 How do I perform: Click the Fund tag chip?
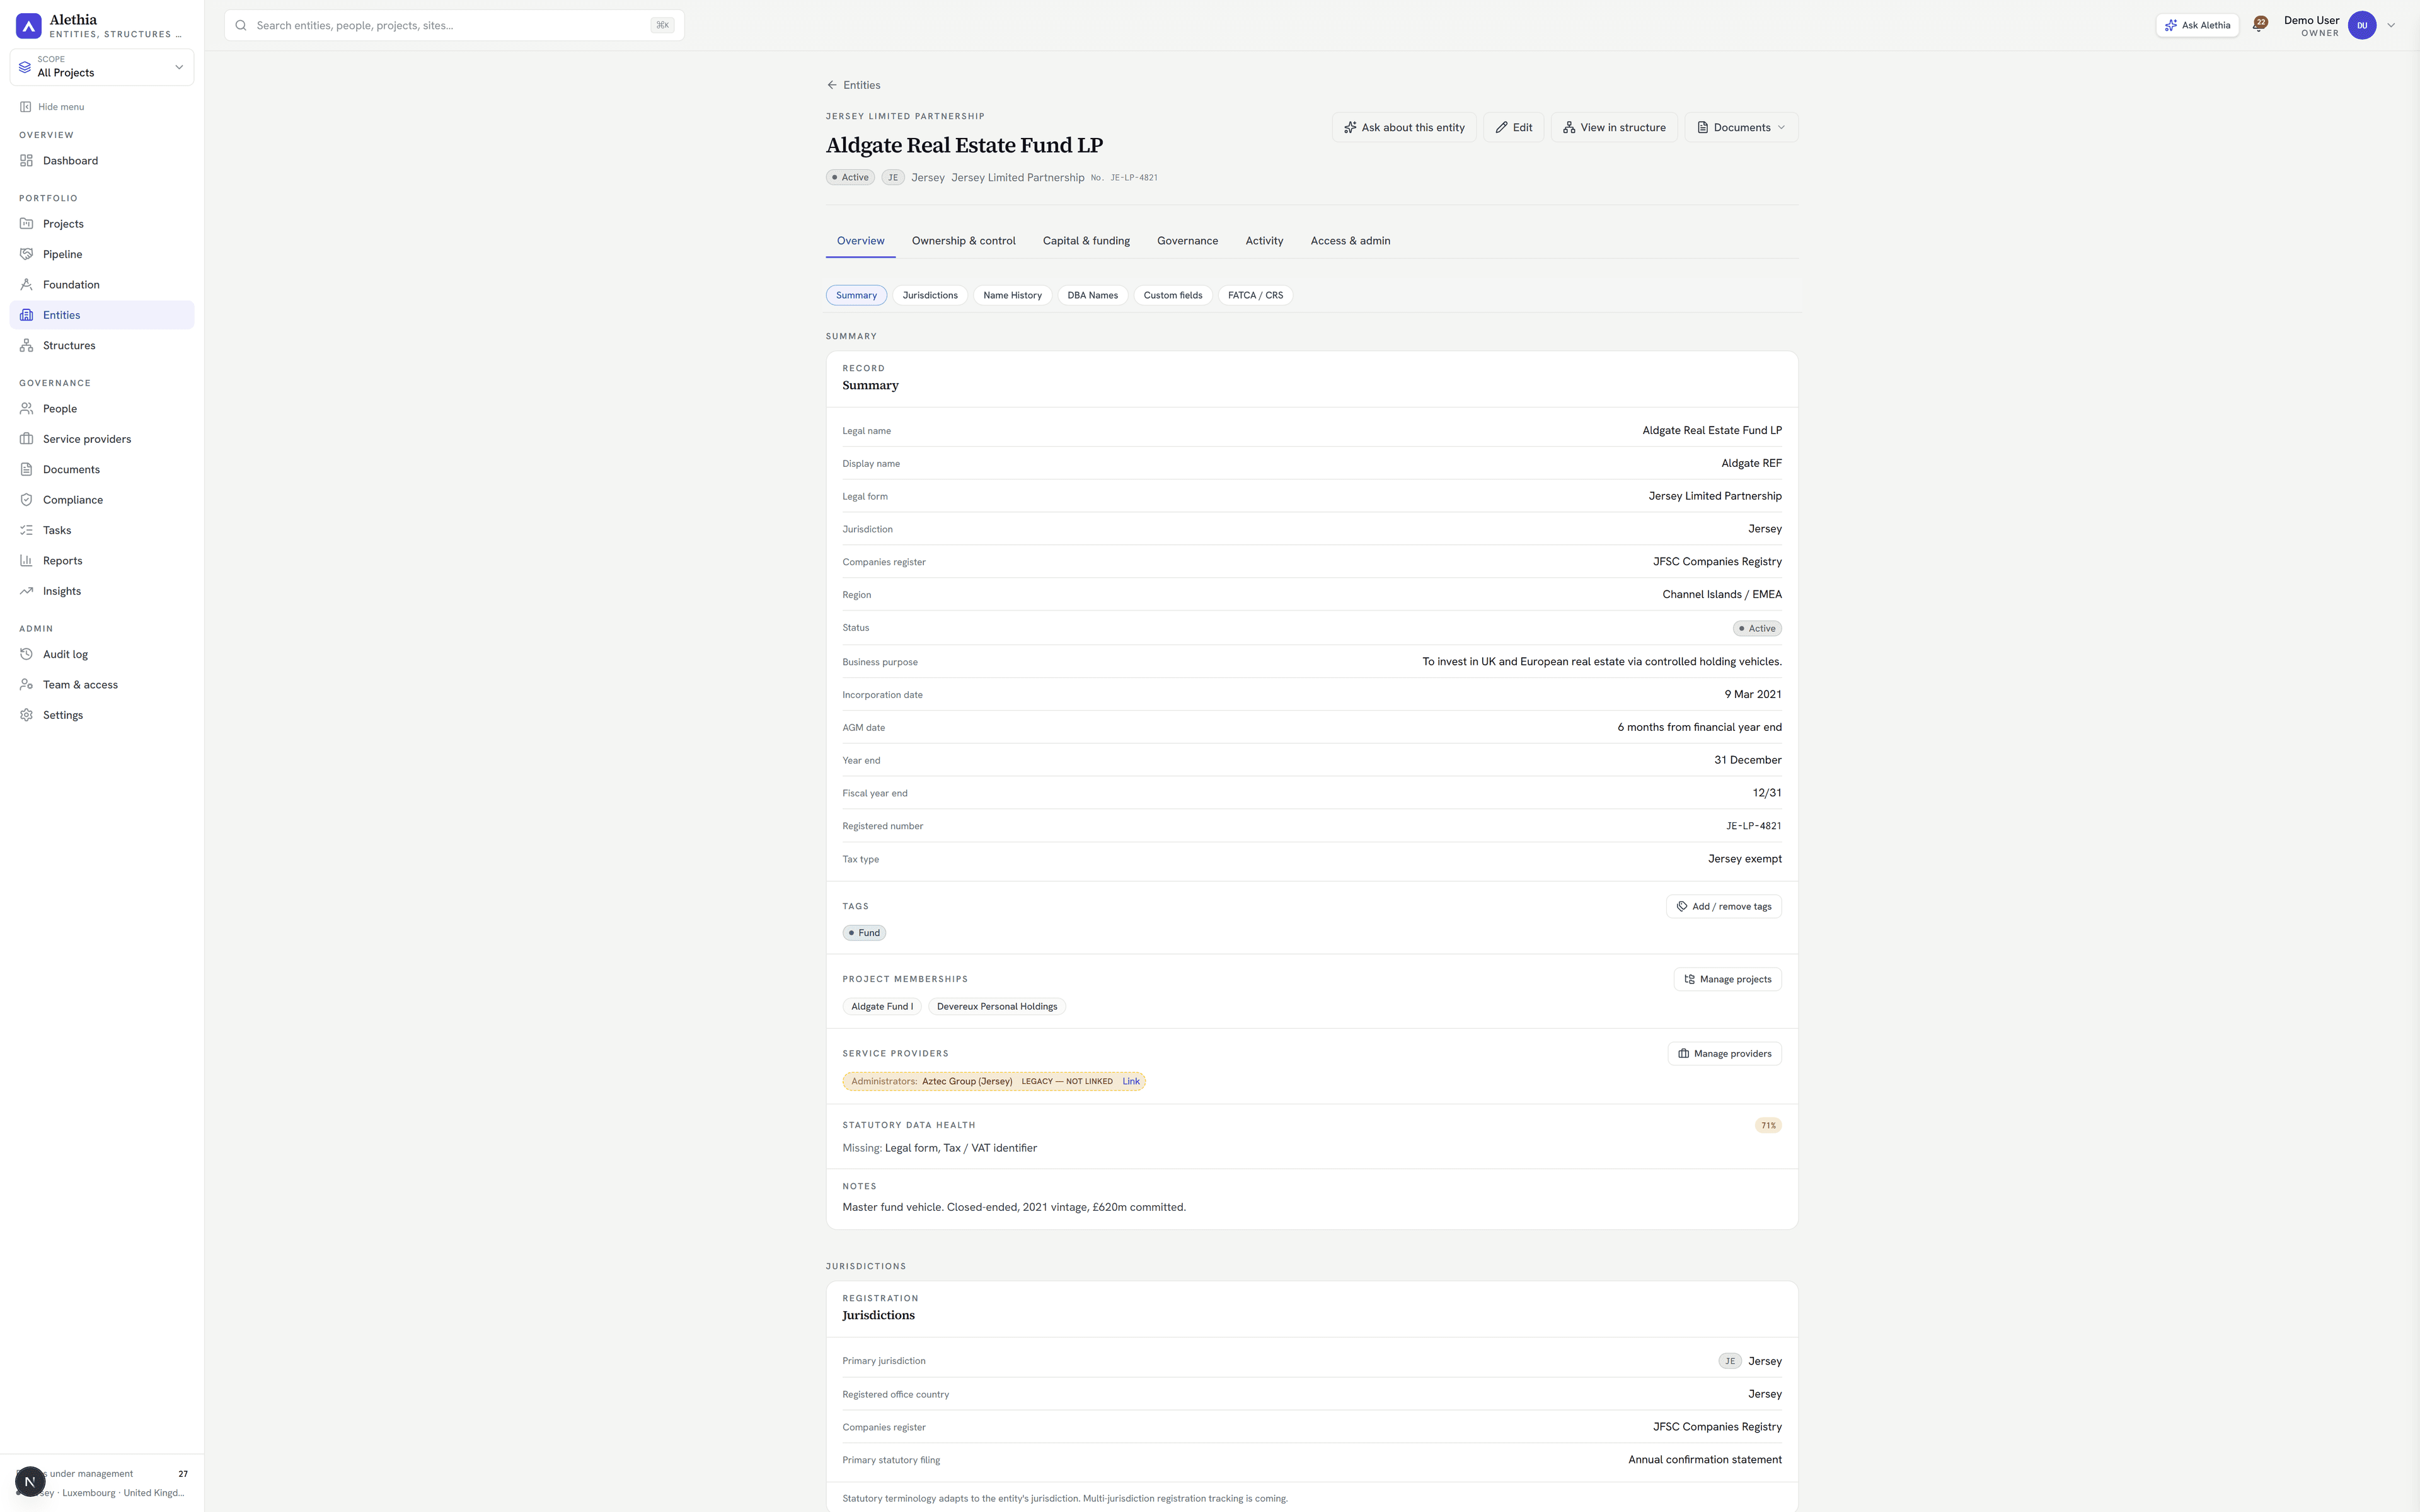click(x=864, y=933)
